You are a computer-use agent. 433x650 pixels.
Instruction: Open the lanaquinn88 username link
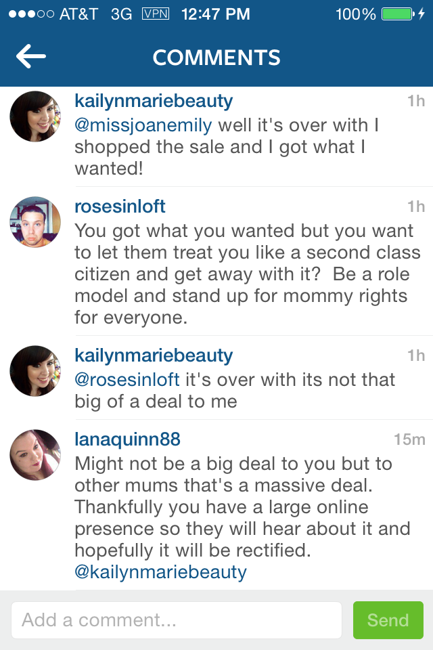127,439
